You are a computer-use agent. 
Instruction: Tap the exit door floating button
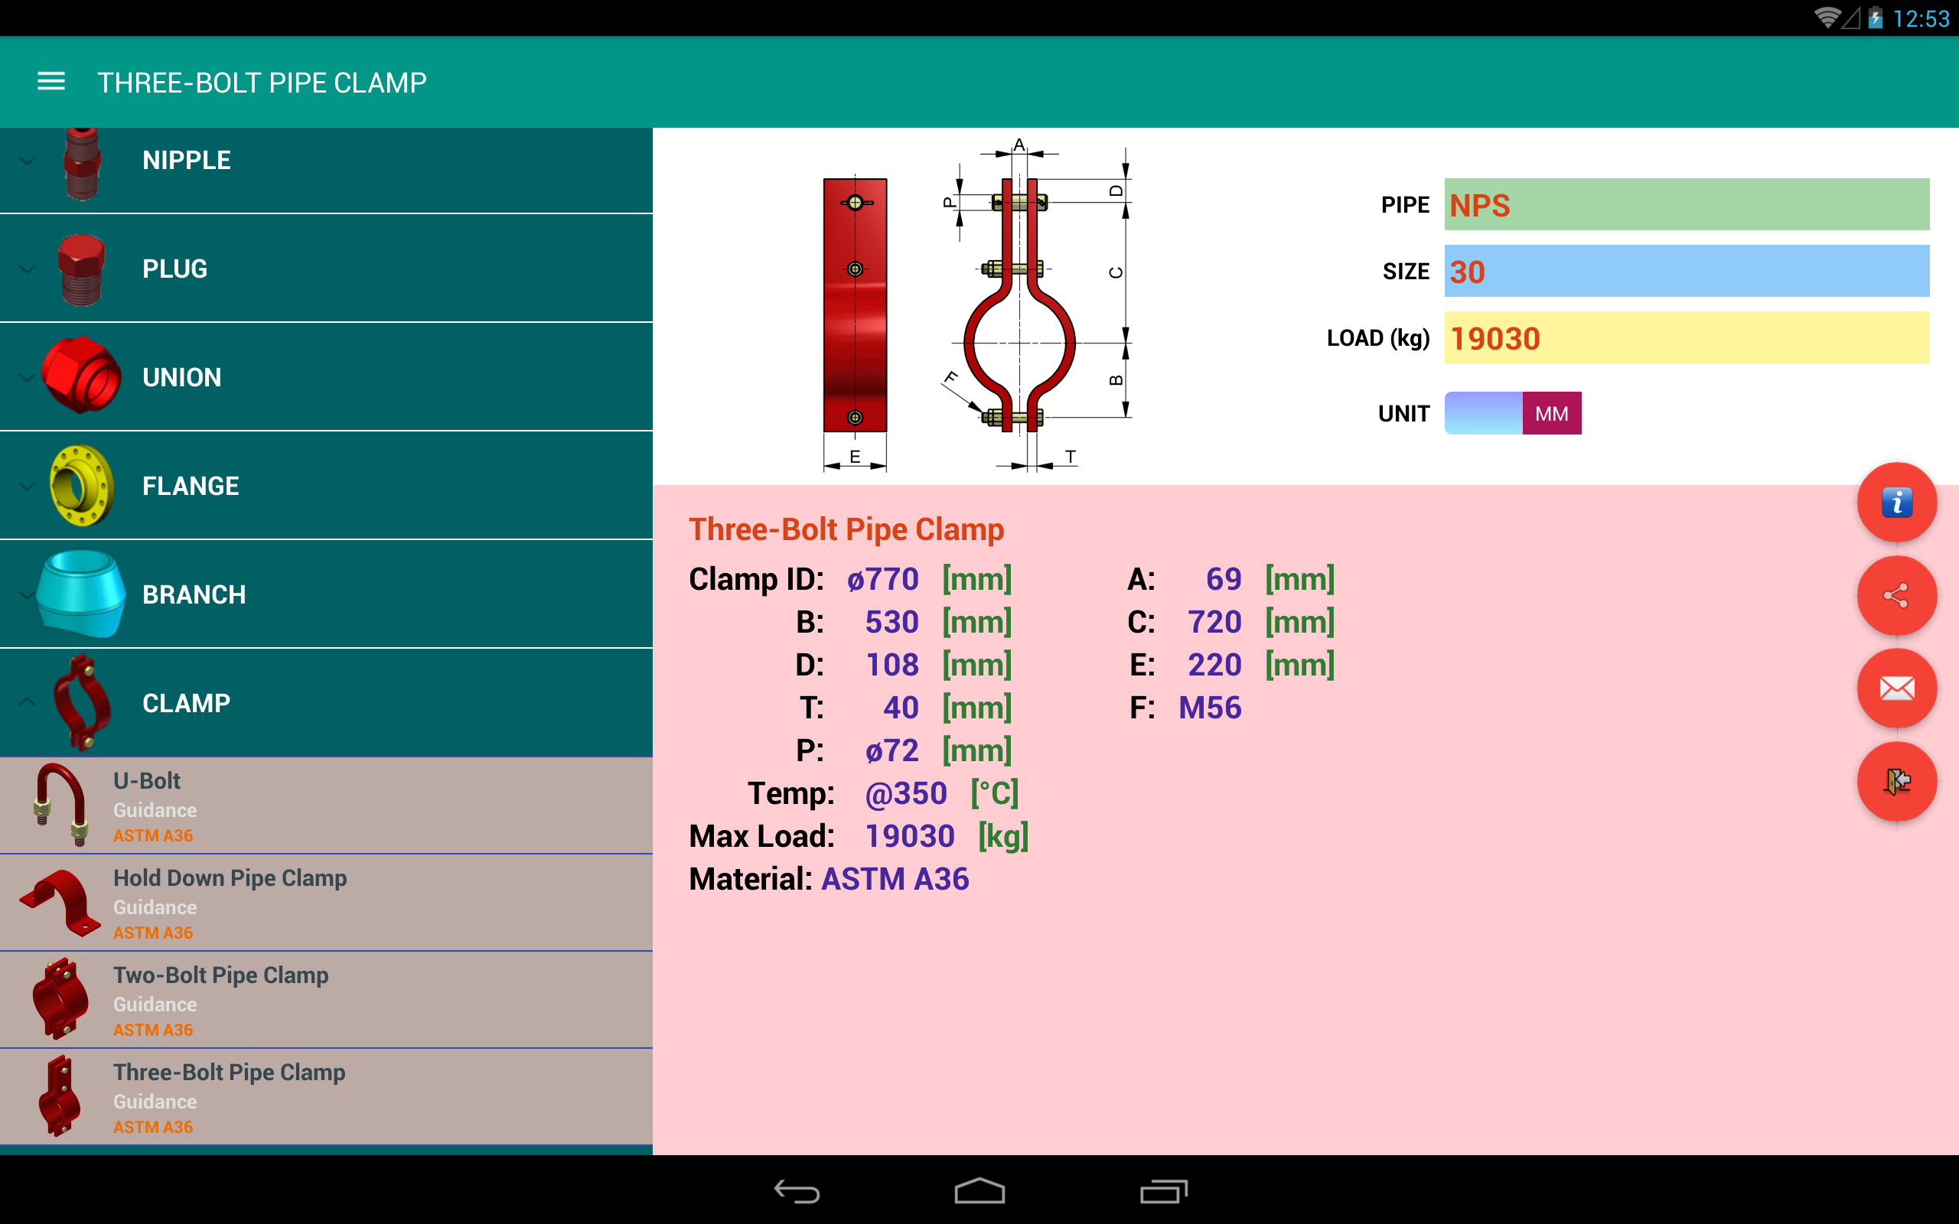pos(1895,782)
